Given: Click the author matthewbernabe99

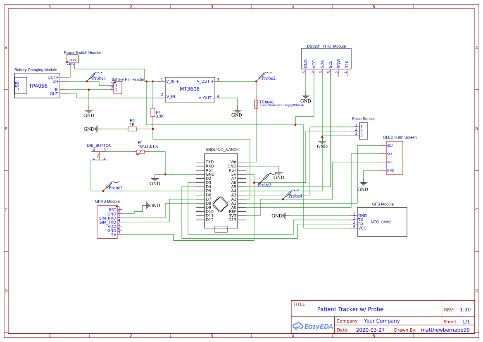Looking at the screenshot, I should [x=445, y=330].
